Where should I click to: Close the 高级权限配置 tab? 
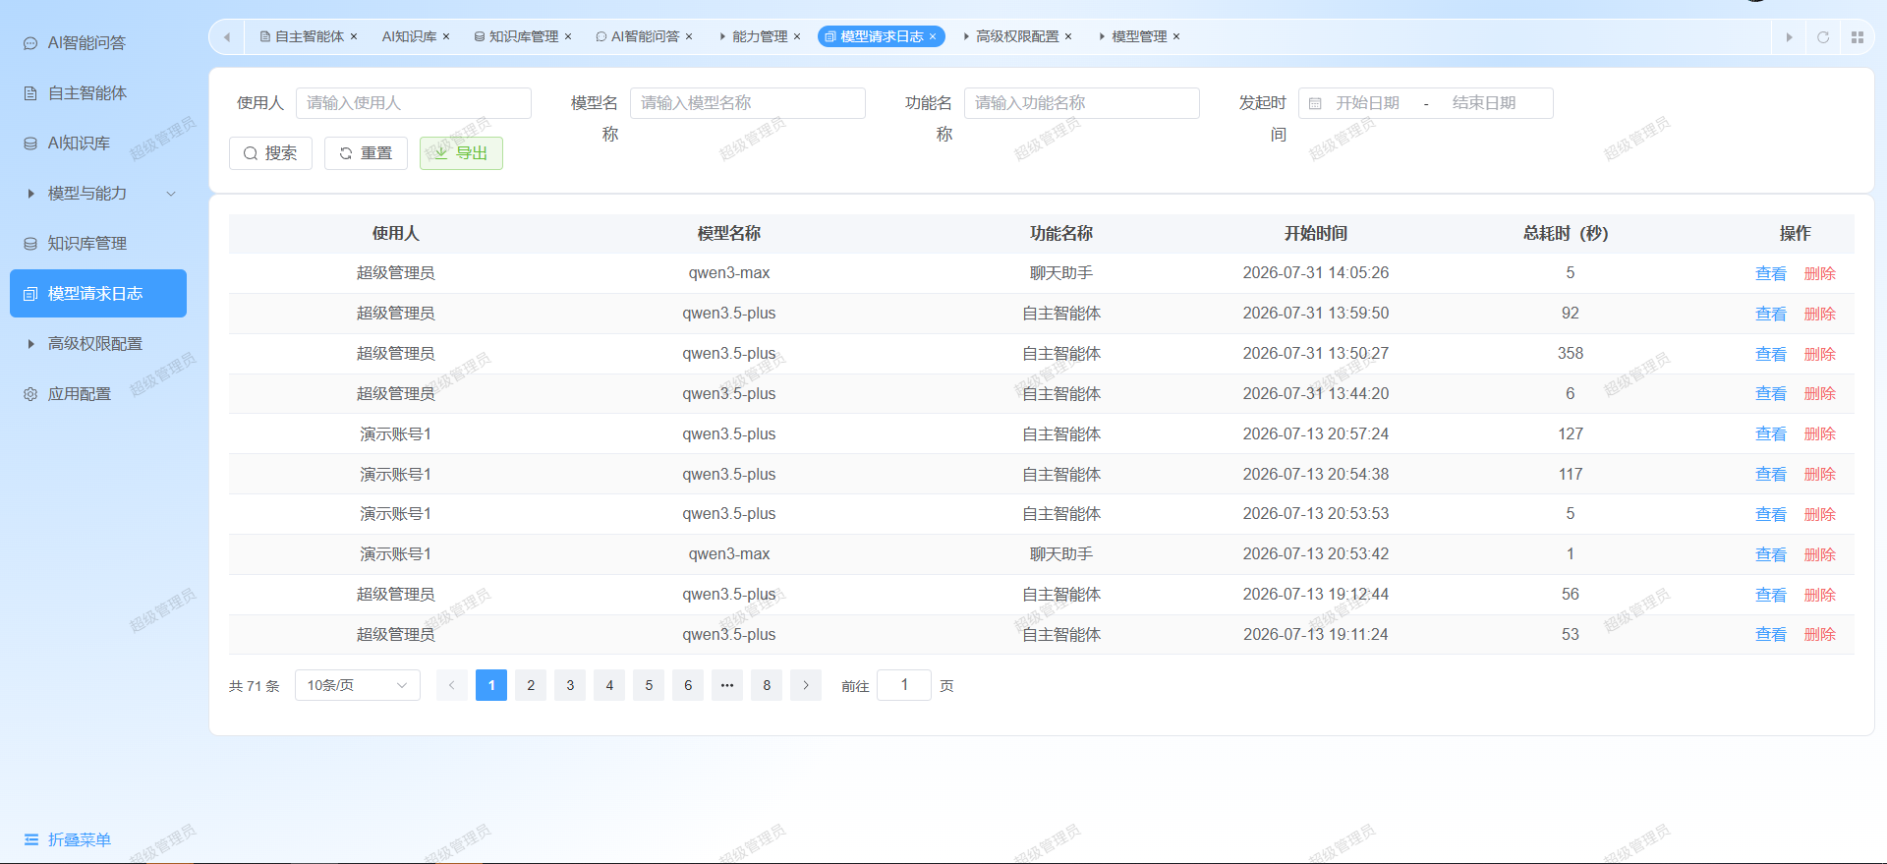pyautogui.click(x=1068, y=36)
